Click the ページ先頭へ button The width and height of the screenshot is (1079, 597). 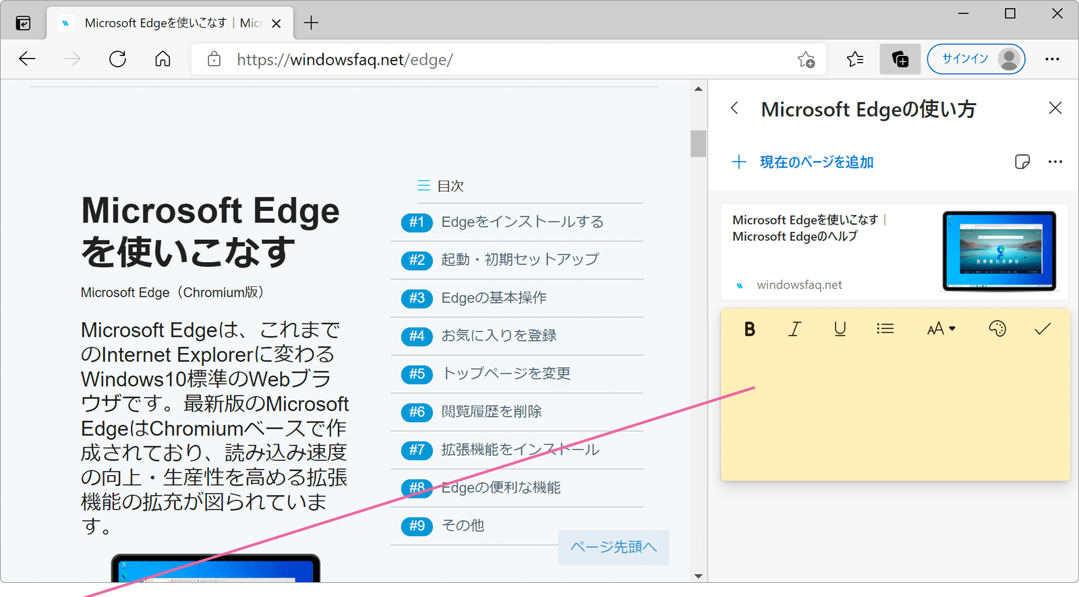point(614,547)
